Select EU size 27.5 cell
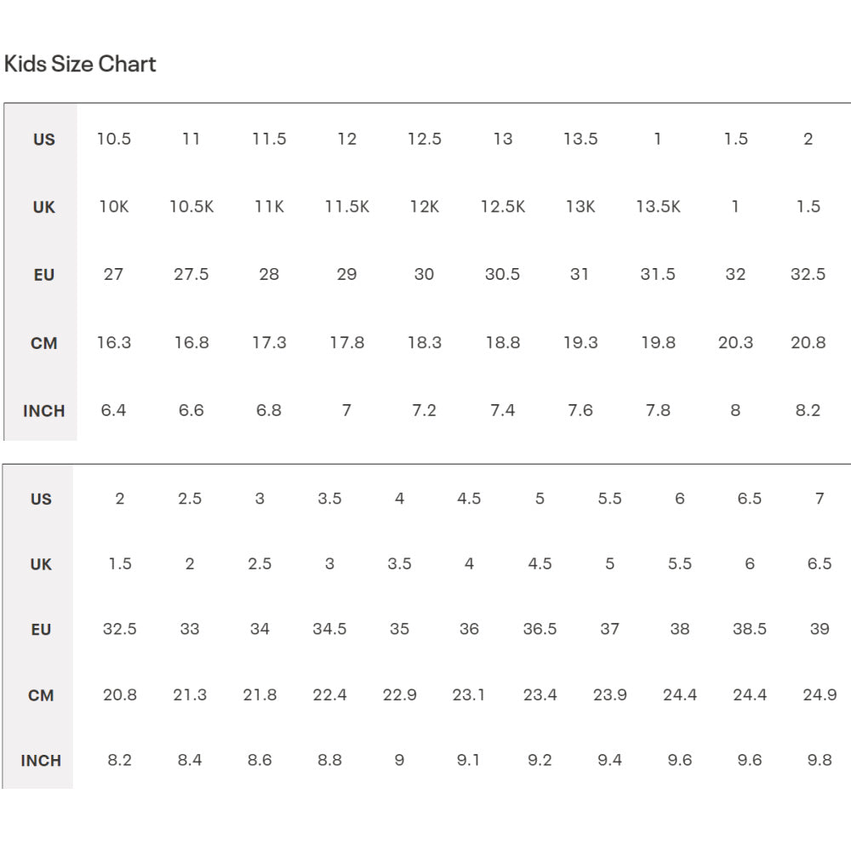The height and width of the screenshot is (851, 851). tap(191, 274)
